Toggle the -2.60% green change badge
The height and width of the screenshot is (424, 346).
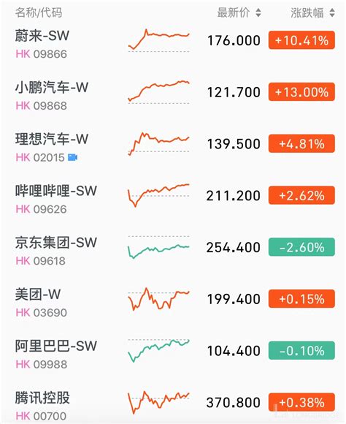click(301, 247)
